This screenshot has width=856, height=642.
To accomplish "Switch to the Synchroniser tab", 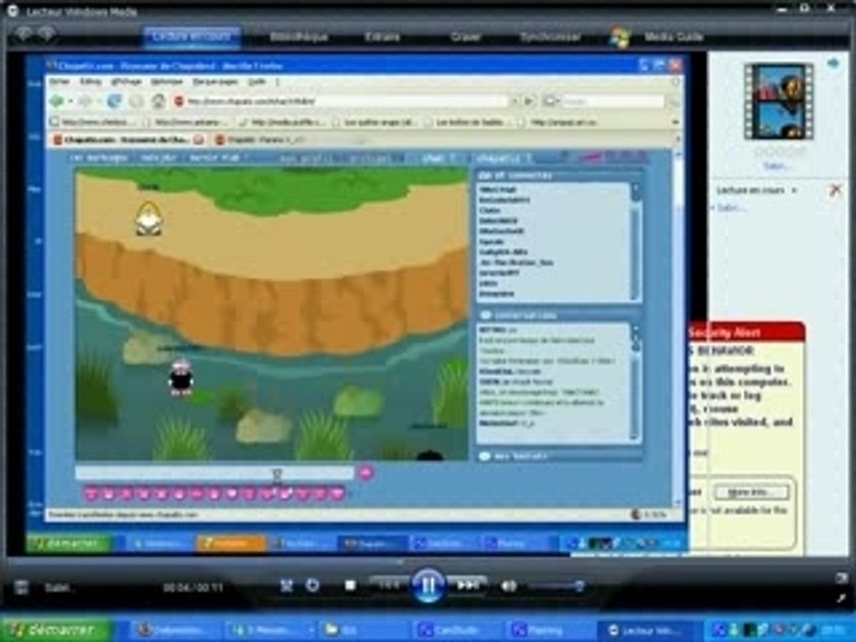I will click(x=550, y=37).
